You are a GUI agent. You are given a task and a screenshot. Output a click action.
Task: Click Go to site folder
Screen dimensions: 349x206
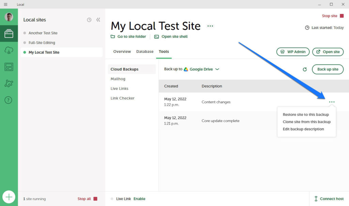128,36
